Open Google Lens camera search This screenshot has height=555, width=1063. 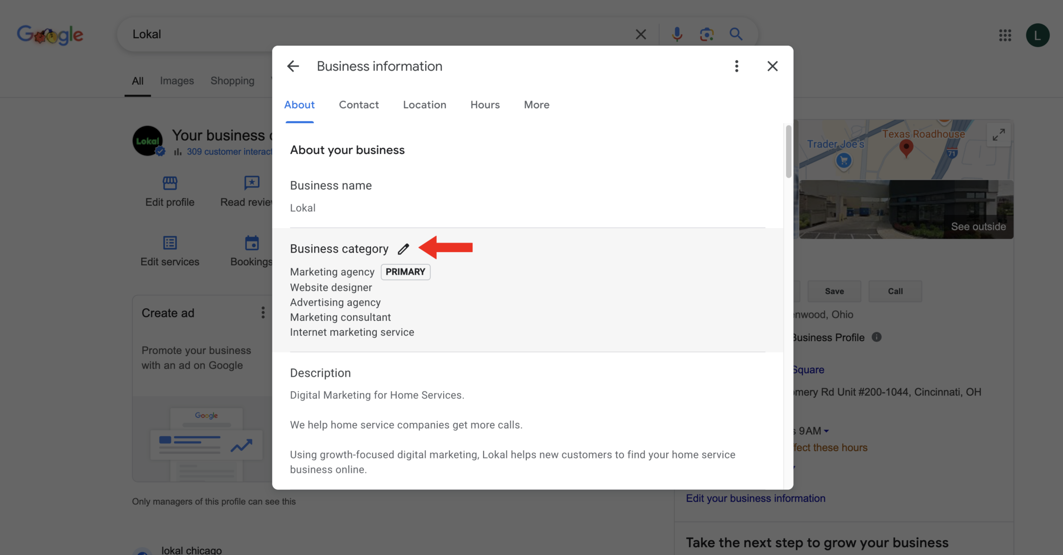coord(706,34)
